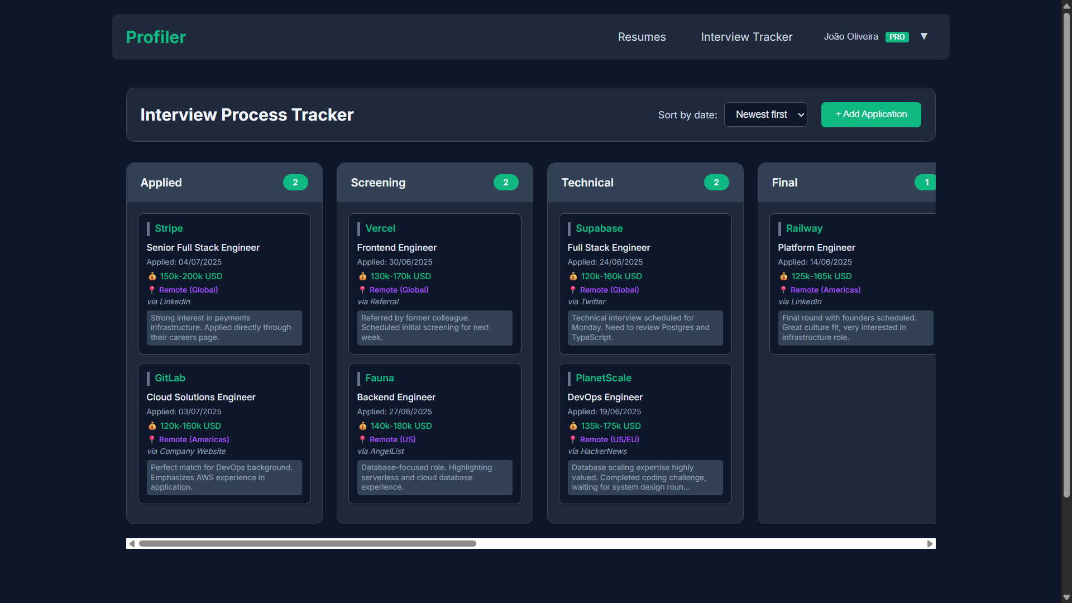Click the location pin on Stripe's Remote (Global)

click(152, 290)
